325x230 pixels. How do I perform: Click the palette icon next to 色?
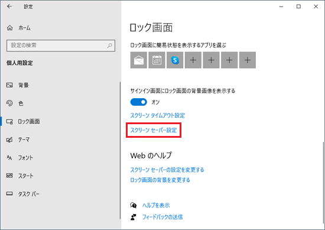[x=9, y=103]
